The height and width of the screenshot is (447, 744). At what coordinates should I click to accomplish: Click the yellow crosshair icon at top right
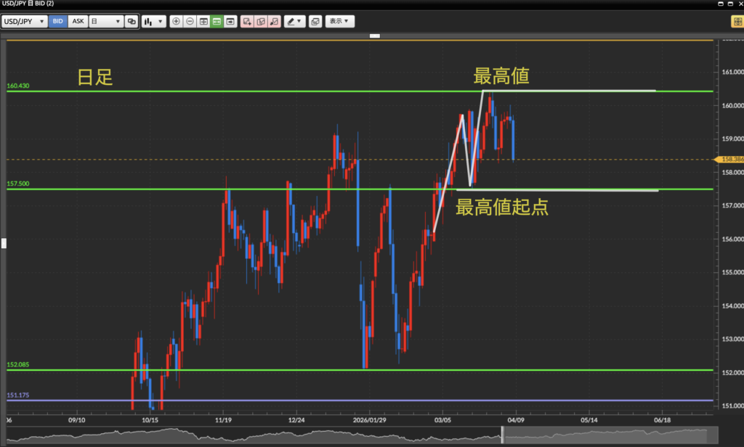point(736,22)
